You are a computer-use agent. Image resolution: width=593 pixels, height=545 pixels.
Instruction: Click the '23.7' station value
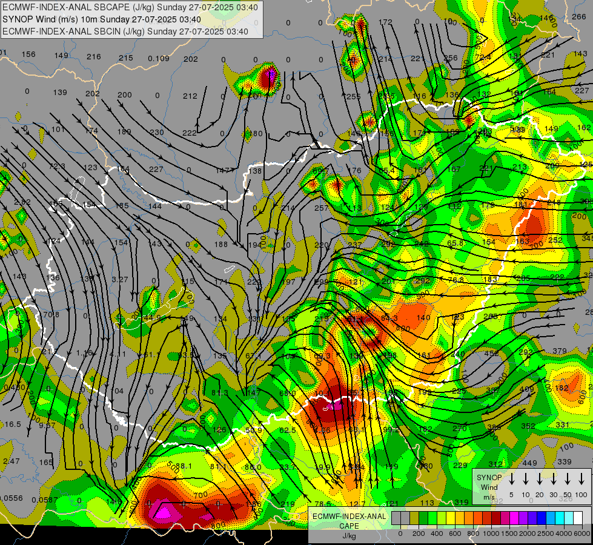coord(288,467)
